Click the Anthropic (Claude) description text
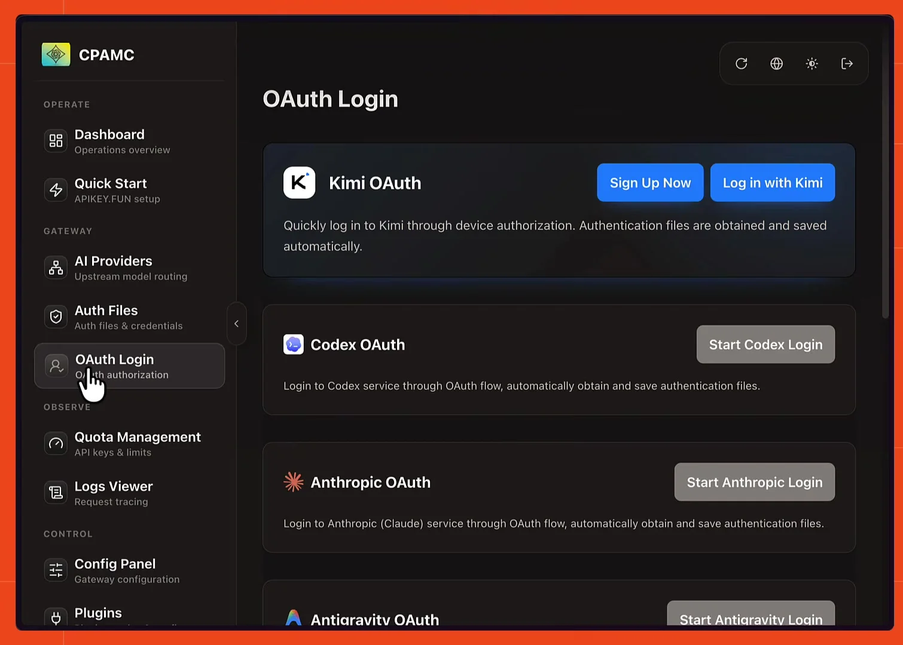 coord(554,523)
